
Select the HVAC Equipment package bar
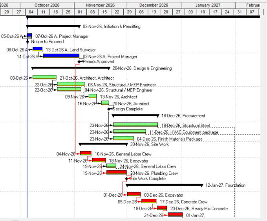[x=130, y=132]
